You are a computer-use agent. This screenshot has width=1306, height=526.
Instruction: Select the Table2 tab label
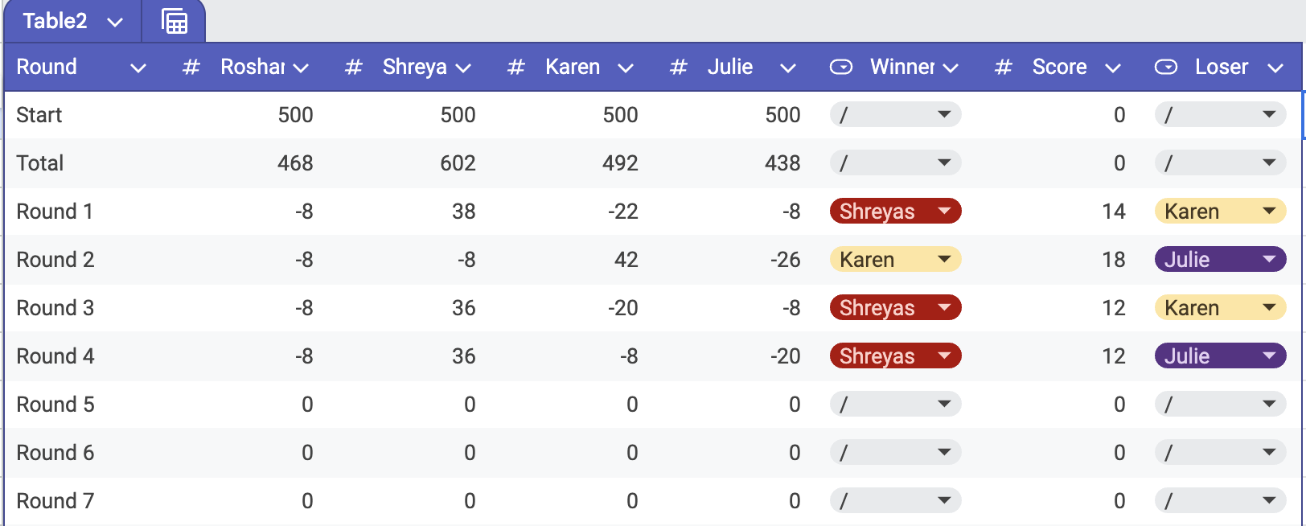pos(55,21)
